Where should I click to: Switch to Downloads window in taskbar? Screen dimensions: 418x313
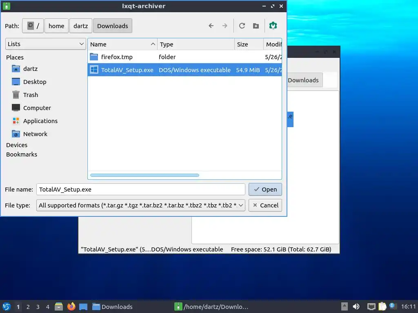(x=112, y=306)
